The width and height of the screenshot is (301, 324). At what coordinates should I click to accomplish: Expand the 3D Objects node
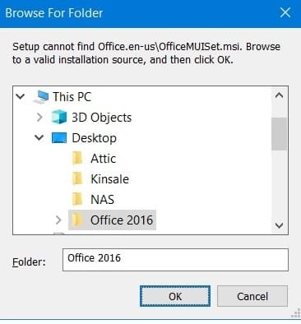coord(39,118)
